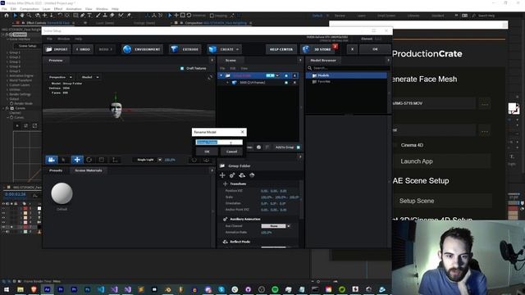The image size is (525, 295).
Task: Click the After Effects taskbar icon
Action: click(47, 289)
